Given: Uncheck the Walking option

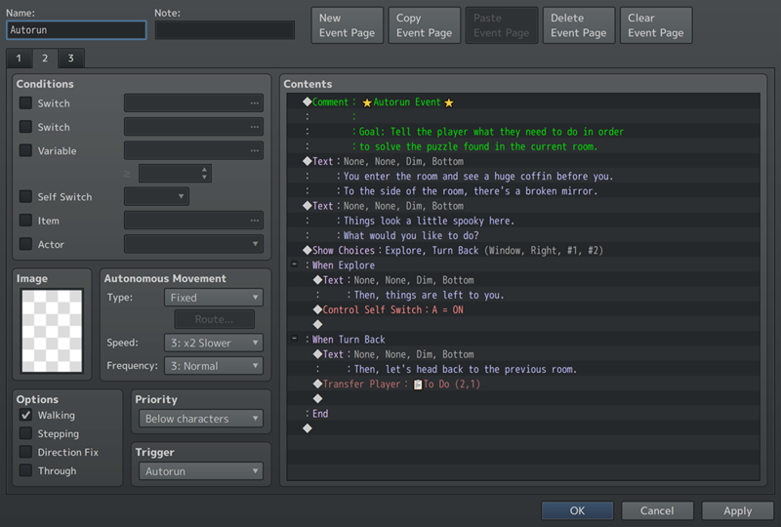Looking at the screenshot, I should 26,416.
